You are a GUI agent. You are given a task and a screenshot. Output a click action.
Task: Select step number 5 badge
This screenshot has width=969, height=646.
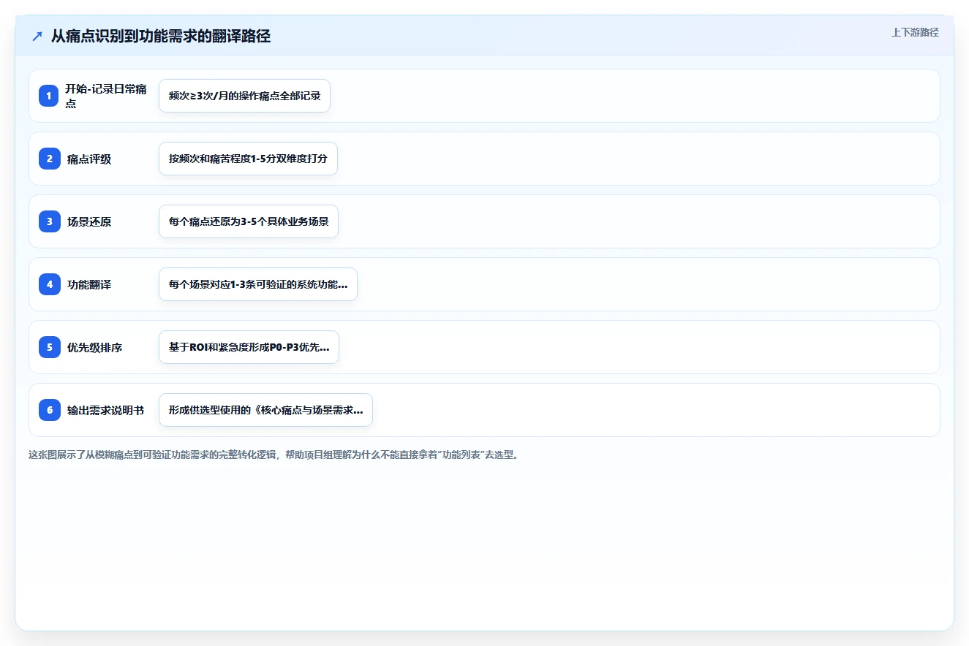[x=49, y=347]
